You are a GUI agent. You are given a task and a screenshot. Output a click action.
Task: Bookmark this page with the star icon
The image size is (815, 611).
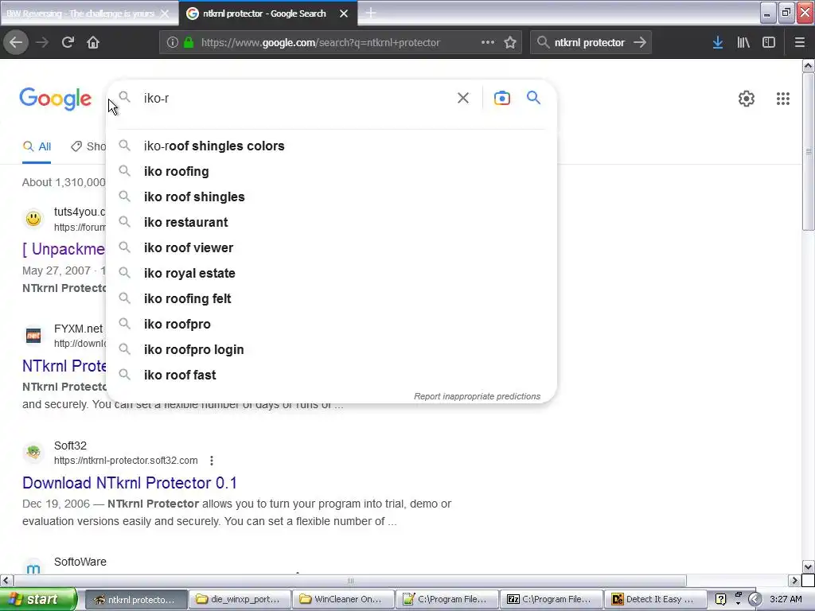click(510, 43)
